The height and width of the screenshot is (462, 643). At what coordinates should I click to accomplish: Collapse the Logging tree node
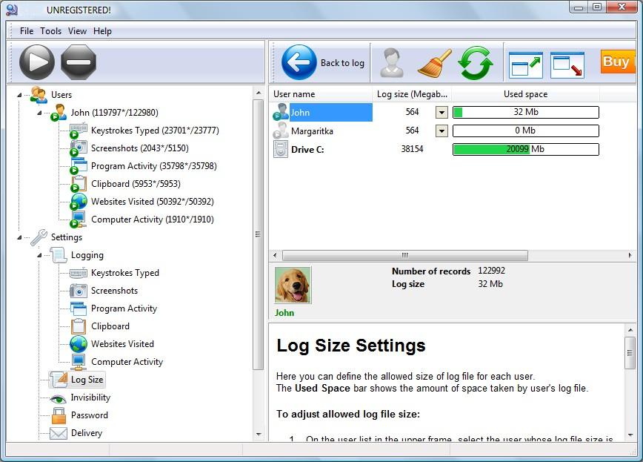pyautogui.click(x=39, y=255)
